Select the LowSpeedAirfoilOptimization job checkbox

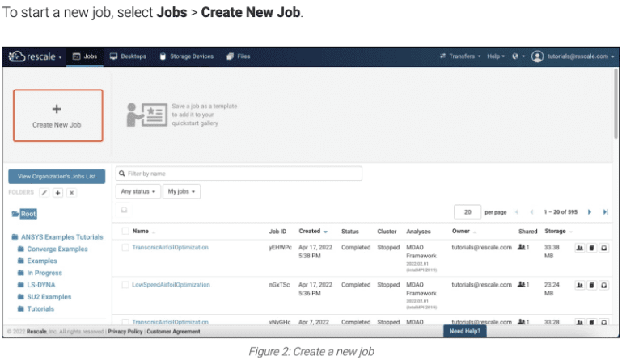pyautogui.click(x=125, y=285)
